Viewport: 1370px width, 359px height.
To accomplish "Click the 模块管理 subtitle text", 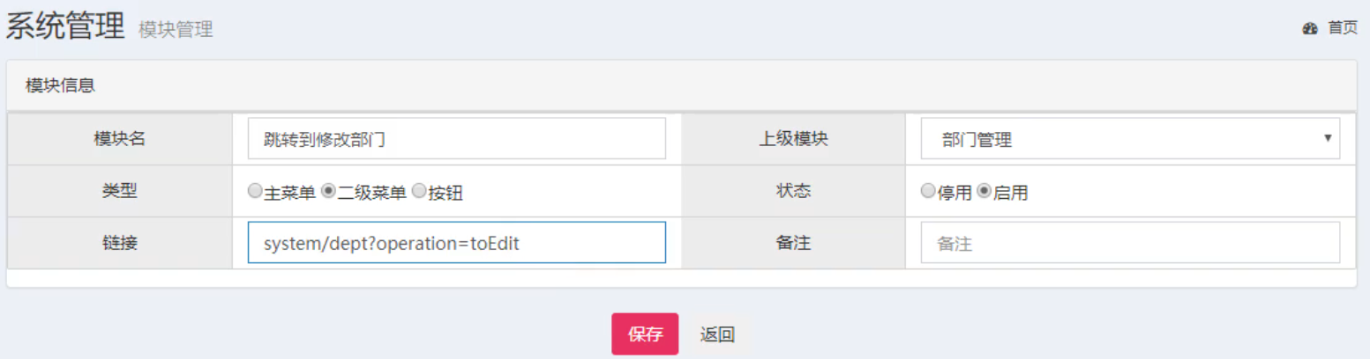I will [x=176, y=30].
